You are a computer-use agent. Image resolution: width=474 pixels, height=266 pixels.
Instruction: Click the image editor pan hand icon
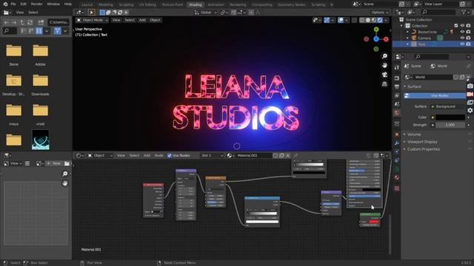click(64, 183)
